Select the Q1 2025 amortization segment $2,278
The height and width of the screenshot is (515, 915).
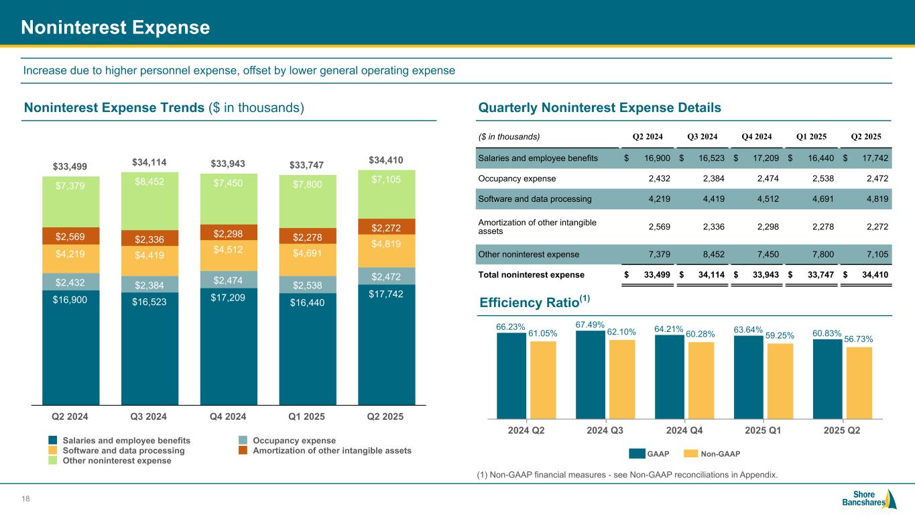308,236
